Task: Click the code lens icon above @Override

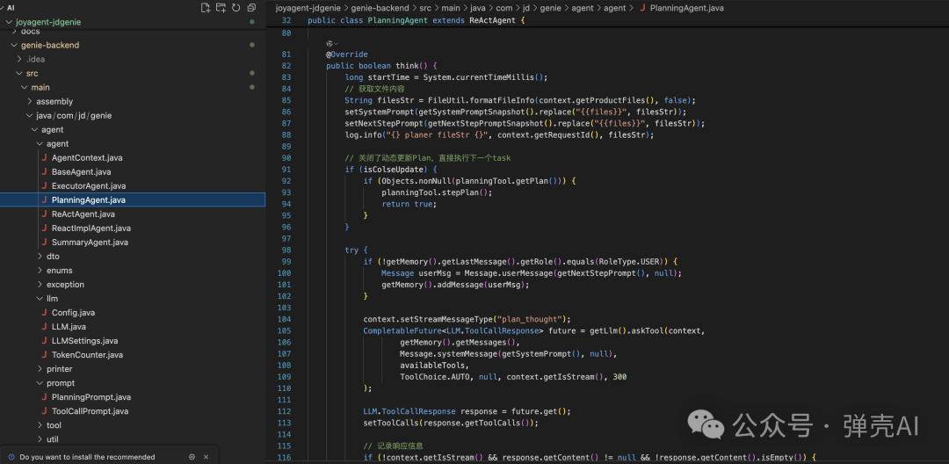Action: tap(331, 44)
